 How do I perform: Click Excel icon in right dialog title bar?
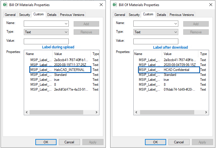coord(115,5)
